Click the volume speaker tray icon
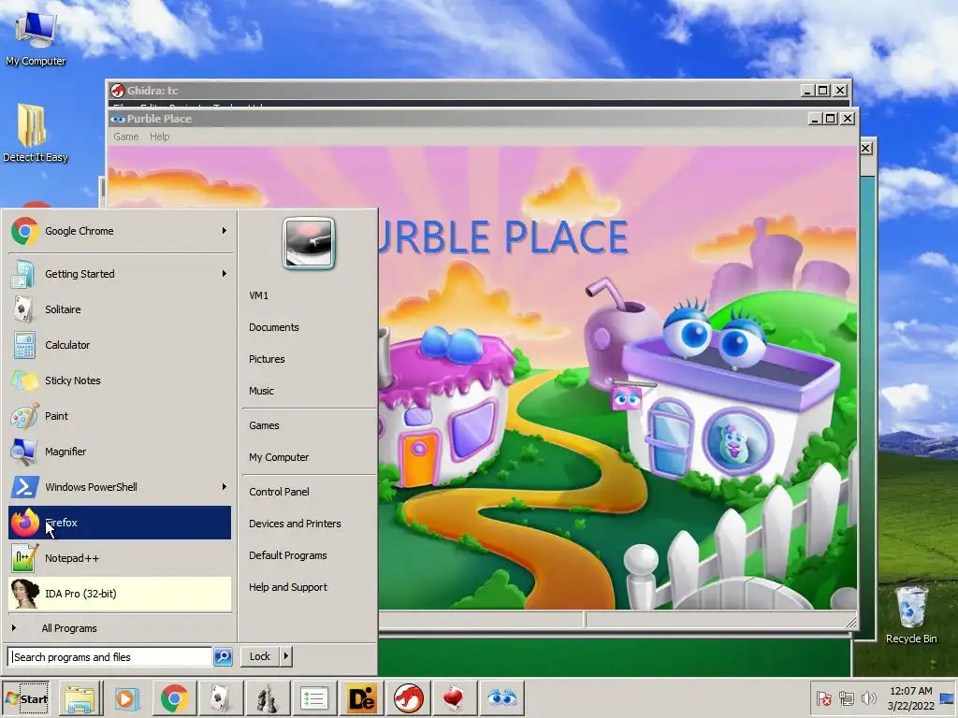 868,697
